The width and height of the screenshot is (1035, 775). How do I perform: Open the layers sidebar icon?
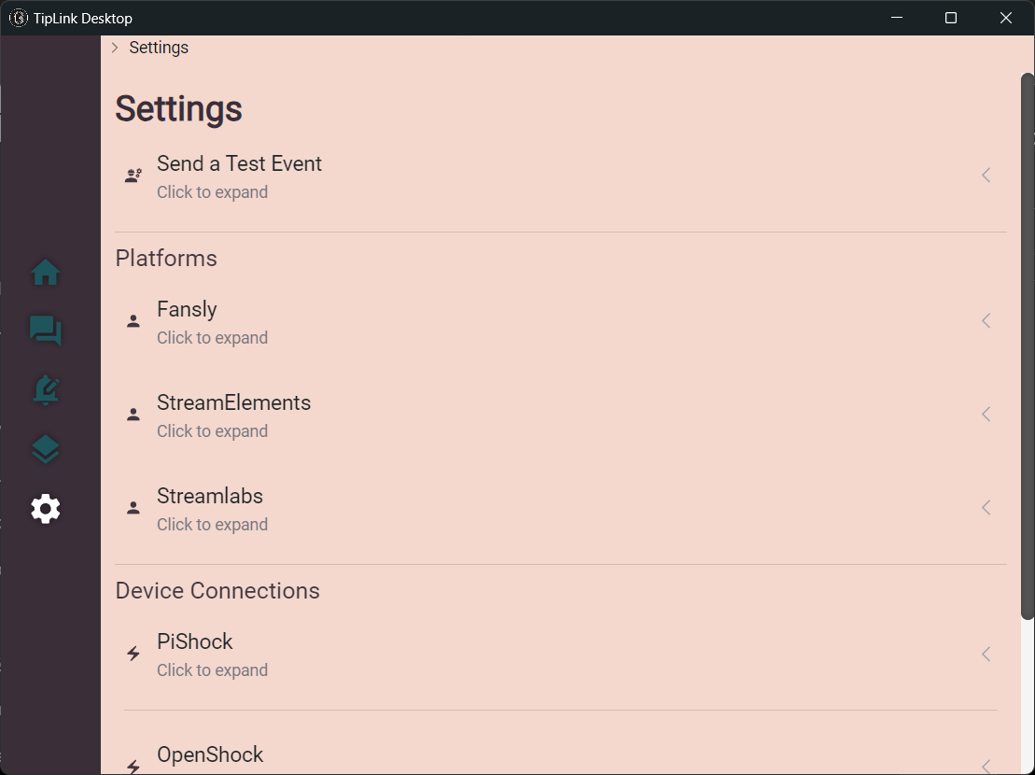[x=46, y=450]
